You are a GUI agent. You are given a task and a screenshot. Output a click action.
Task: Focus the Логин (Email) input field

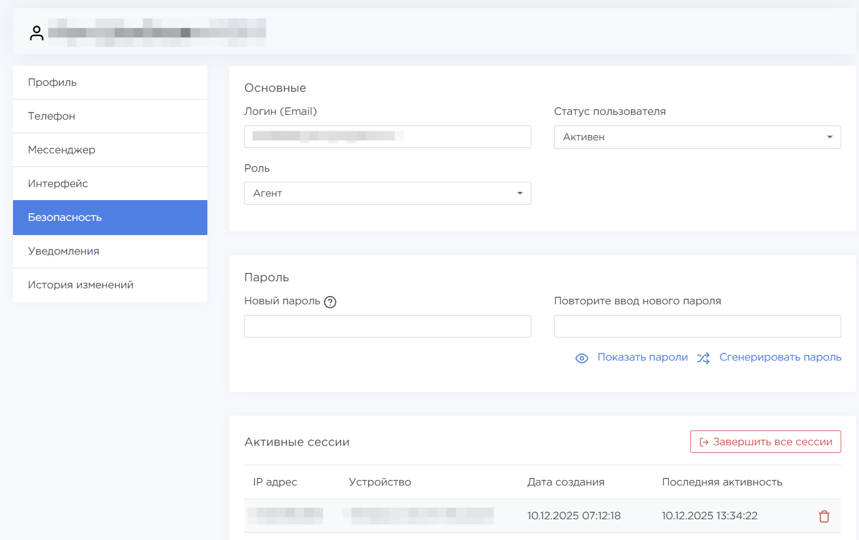pos(387,137)
